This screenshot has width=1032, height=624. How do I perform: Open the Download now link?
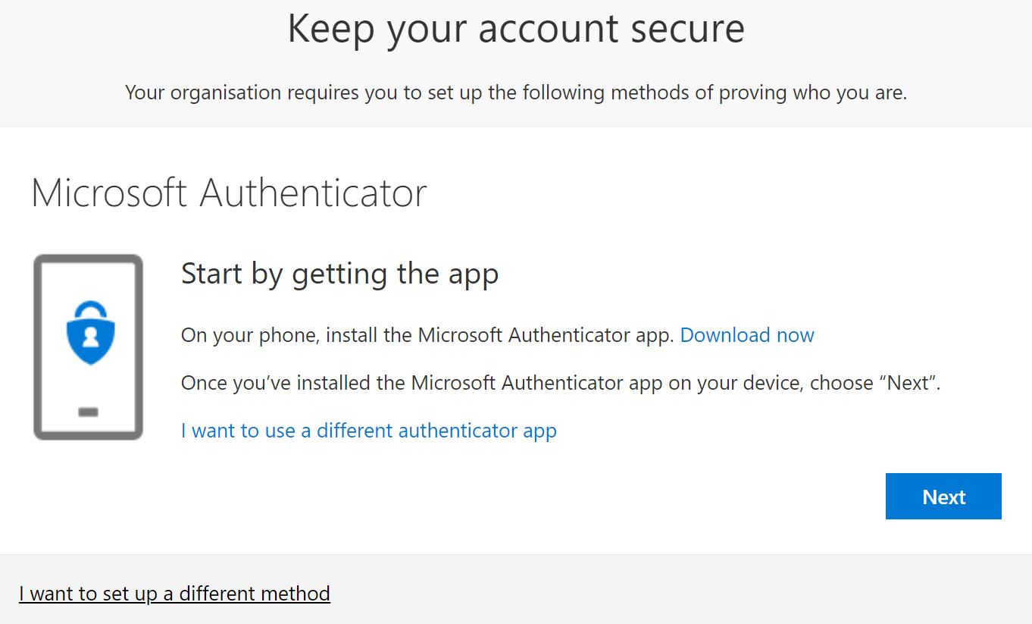tap(747, 335)
